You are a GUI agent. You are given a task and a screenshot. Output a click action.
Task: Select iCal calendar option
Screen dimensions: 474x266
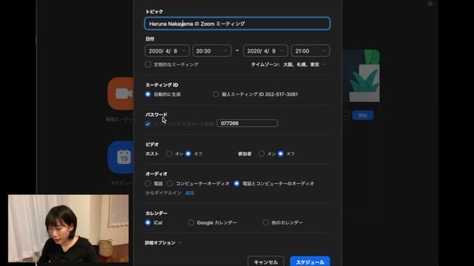(148, 222)
